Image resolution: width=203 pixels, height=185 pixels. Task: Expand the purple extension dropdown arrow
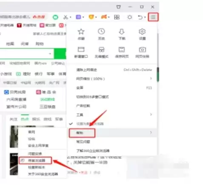(83, 17)
